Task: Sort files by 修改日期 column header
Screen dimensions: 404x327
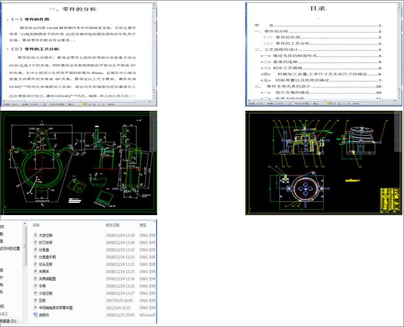Action: tap(113, 224)
